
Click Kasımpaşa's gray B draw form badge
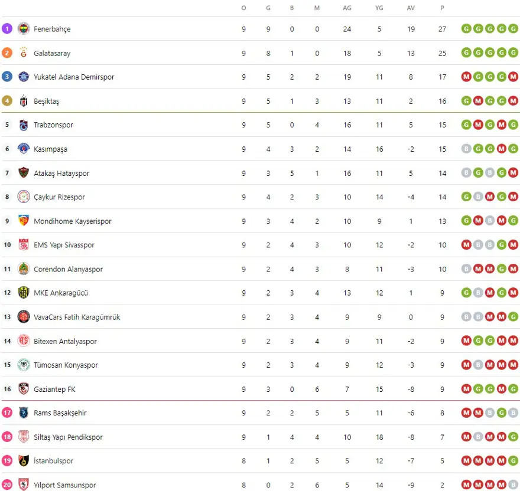point(466,149)
